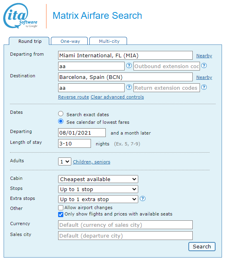
Task: Expand the Extra stops dropdown
Action: (98, 199)
